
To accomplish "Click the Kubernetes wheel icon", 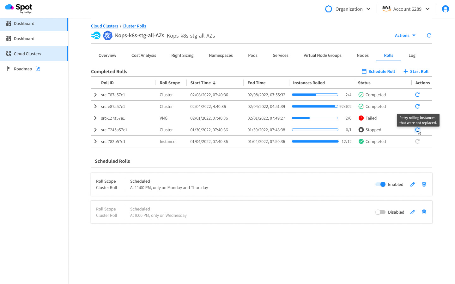I will 108,35.
